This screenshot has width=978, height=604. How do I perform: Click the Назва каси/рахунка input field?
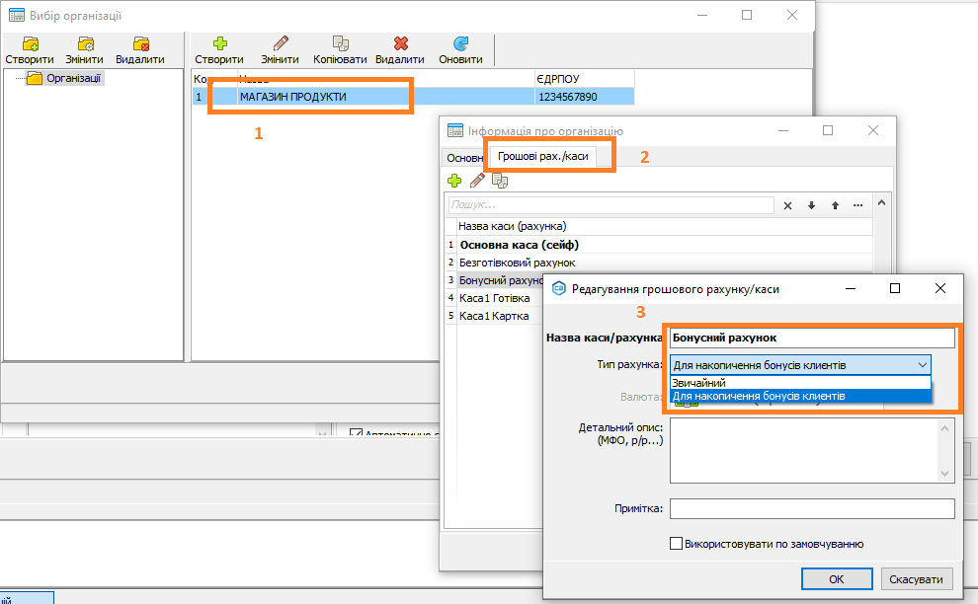point(812,338)
